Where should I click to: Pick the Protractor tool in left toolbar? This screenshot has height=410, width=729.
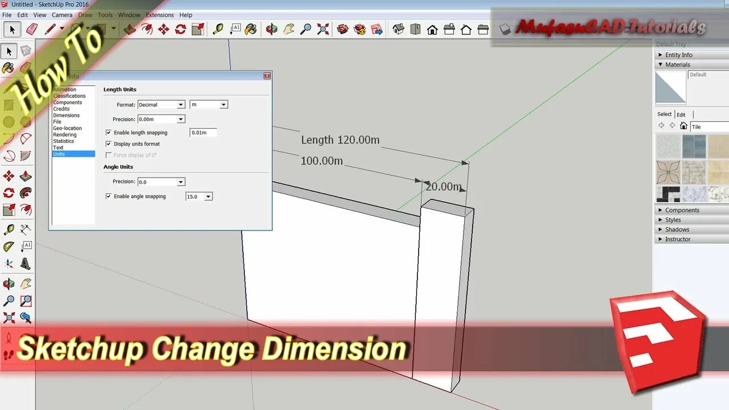coord(9,247)
